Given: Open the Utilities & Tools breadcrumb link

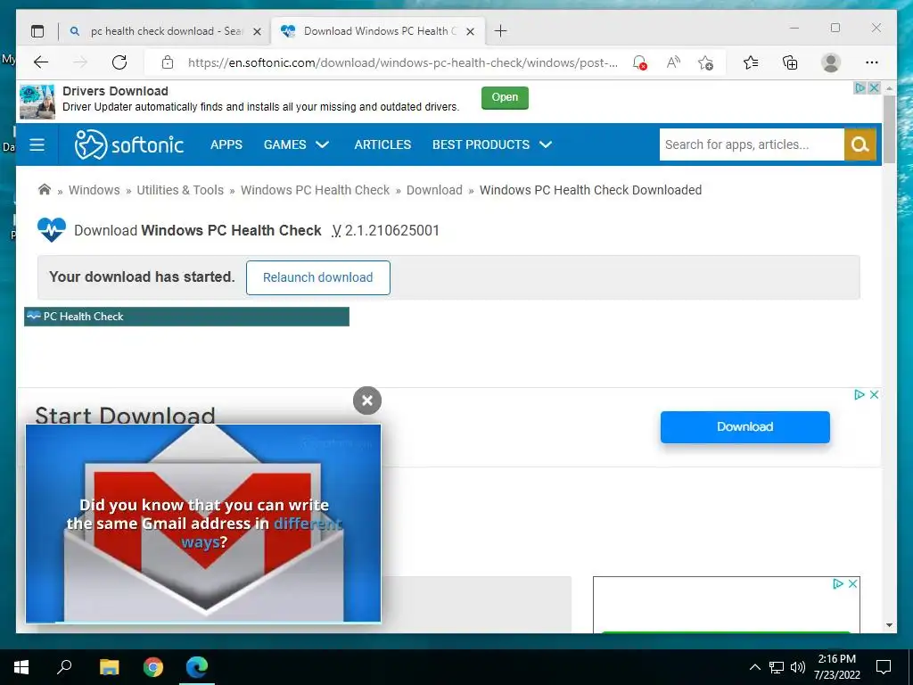Looking at the screenshot, I should 180,190.
